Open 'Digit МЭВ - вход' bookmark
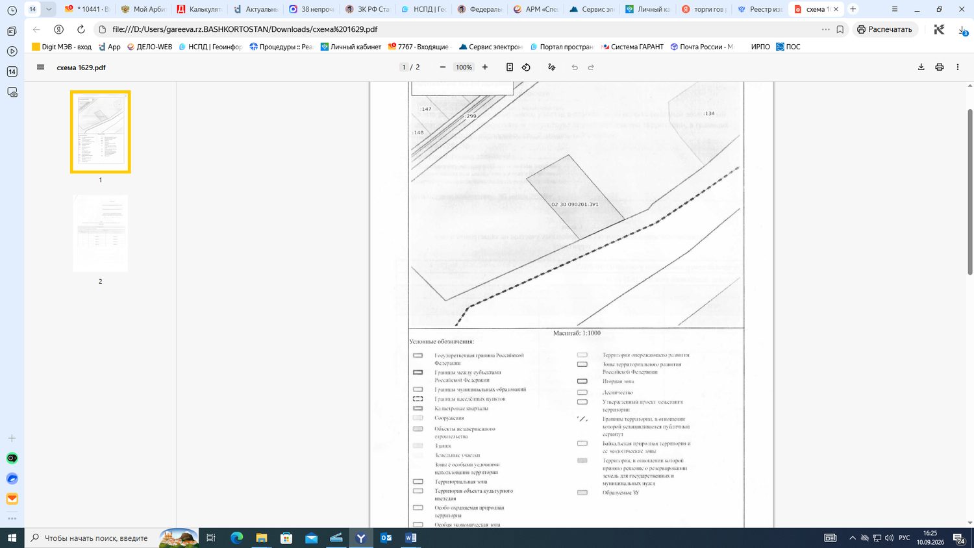This screenshot has width=974, height=548. 62,47
